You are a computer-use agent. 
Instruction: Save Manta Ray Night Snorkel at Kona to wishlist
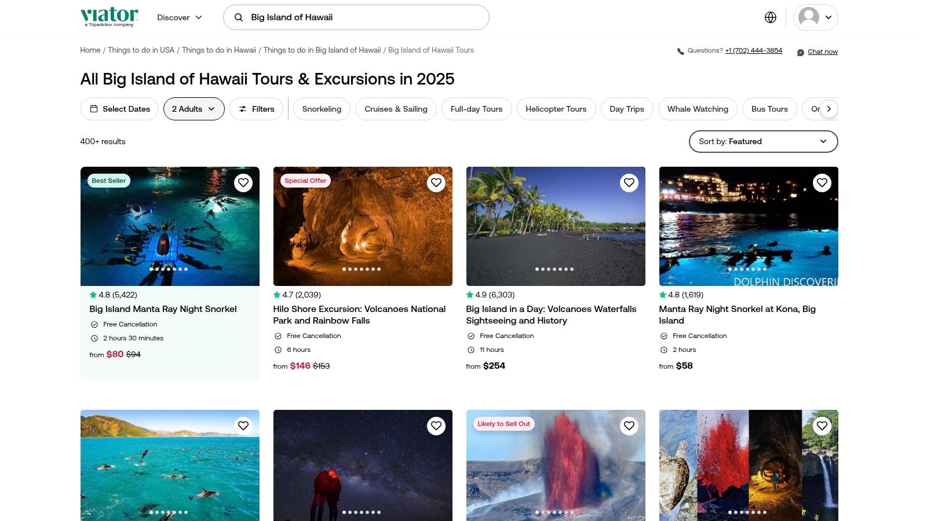pos(822,183)
